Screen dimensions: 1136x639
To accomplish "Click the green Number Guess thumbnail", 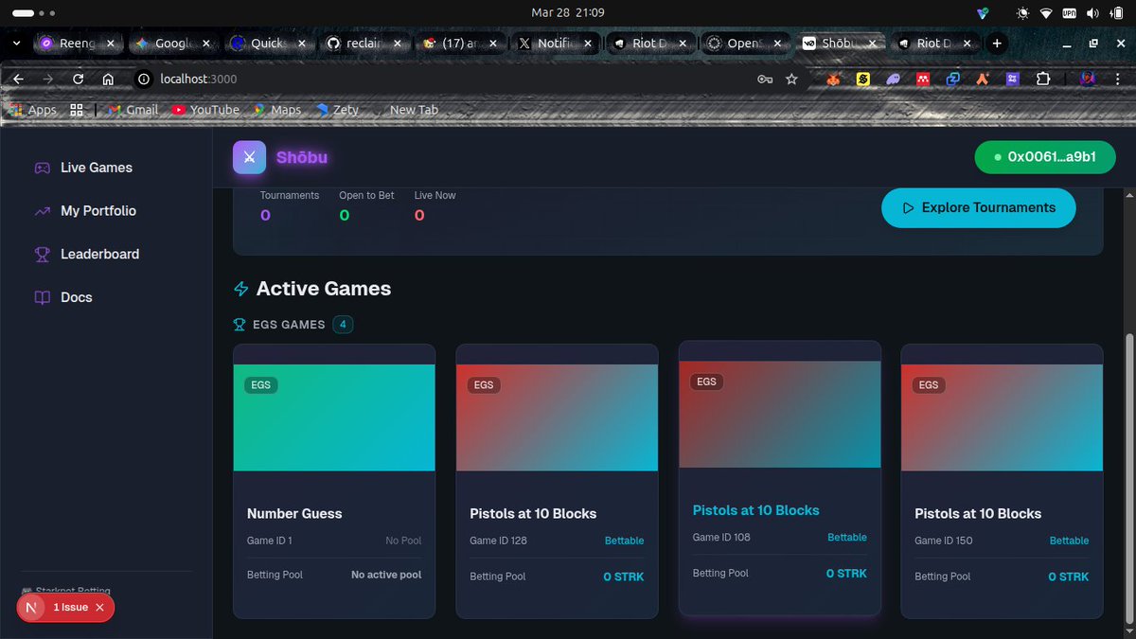I will point(334,417).
